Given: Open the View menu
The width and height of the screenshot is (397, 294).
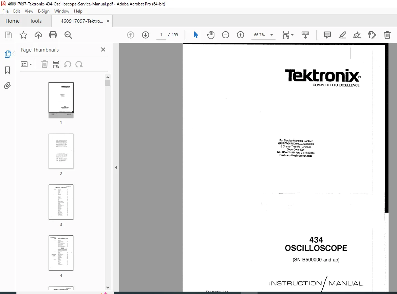Looking at the screenshot, I should pyautogui.click(x=29, y=11).
